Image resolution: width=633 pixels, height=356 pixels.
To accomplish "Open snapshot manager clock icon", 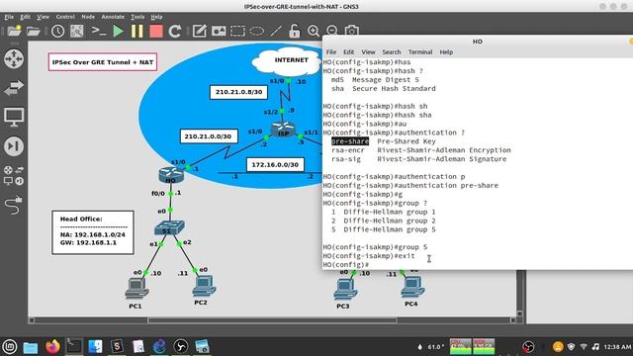I will tap(57, 31).
